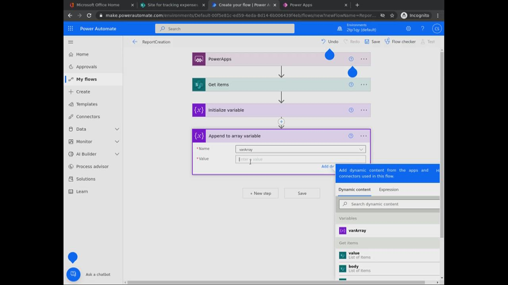Toggle the hamburger navigation menu
Image resolution: width=508 pixels, height=285 pixels.
click(71, 42)
